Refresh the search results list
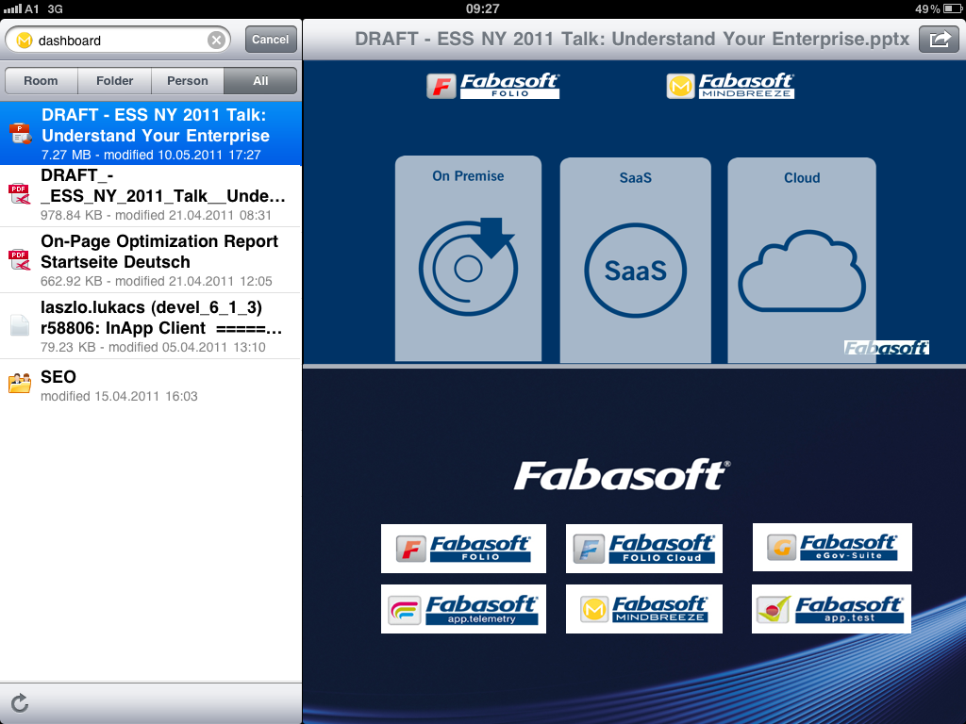966x724 pixels. (x=20, y=703)
